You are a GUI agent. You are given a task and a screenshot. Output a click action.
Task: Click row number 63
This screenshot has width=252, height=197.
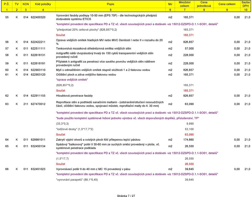coord(7,104)
